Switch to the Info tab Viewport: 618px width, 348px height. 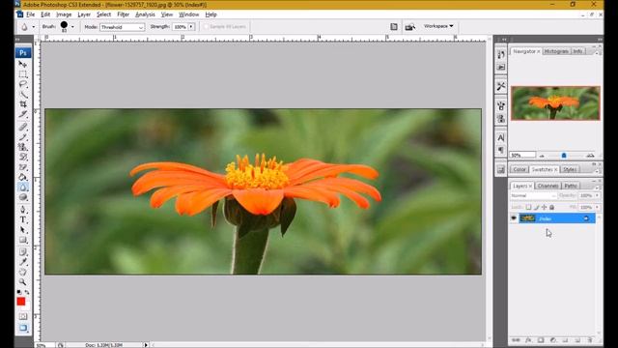tap(577, 51)
